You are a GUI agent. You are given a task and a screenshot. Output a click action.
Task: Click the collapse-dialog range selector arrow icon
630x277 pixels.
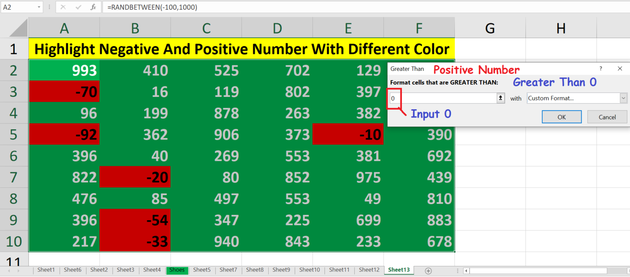[500, 98]
